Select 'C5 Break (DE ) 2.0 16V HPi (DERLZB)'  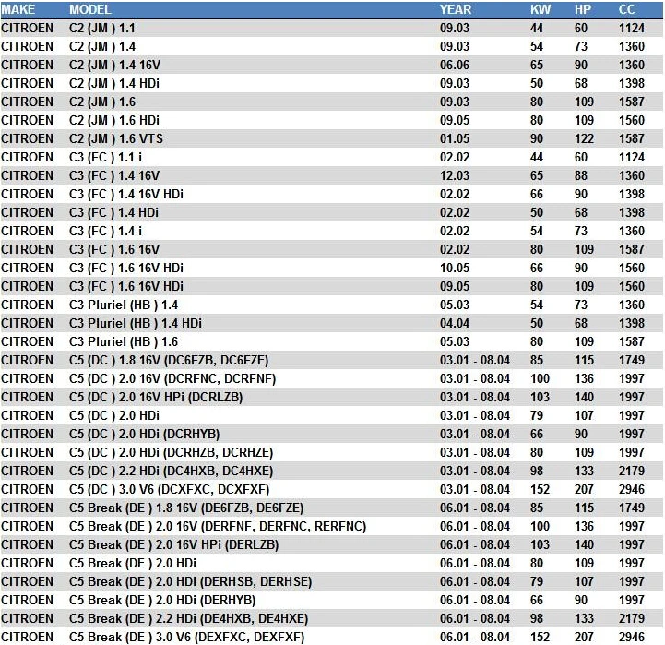coord(174,544)
